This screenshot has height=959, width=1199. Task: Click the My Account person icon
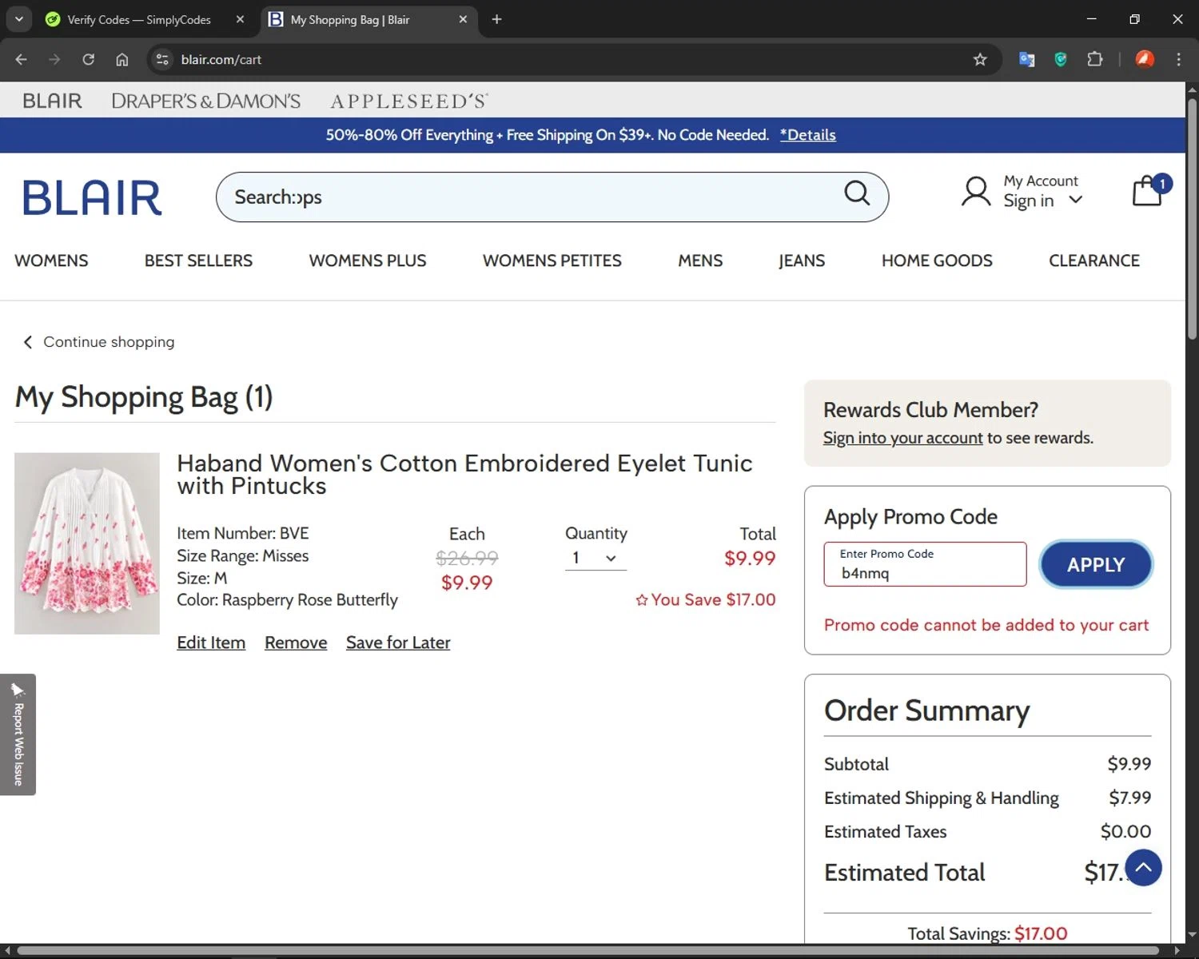point(976,192)
